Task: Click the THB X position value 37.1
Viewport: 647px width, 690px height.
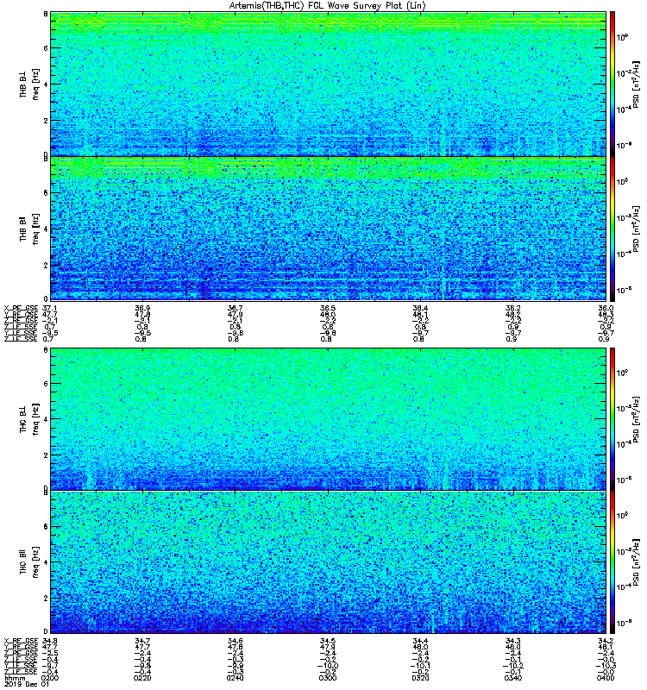Action: coord(50,309)
